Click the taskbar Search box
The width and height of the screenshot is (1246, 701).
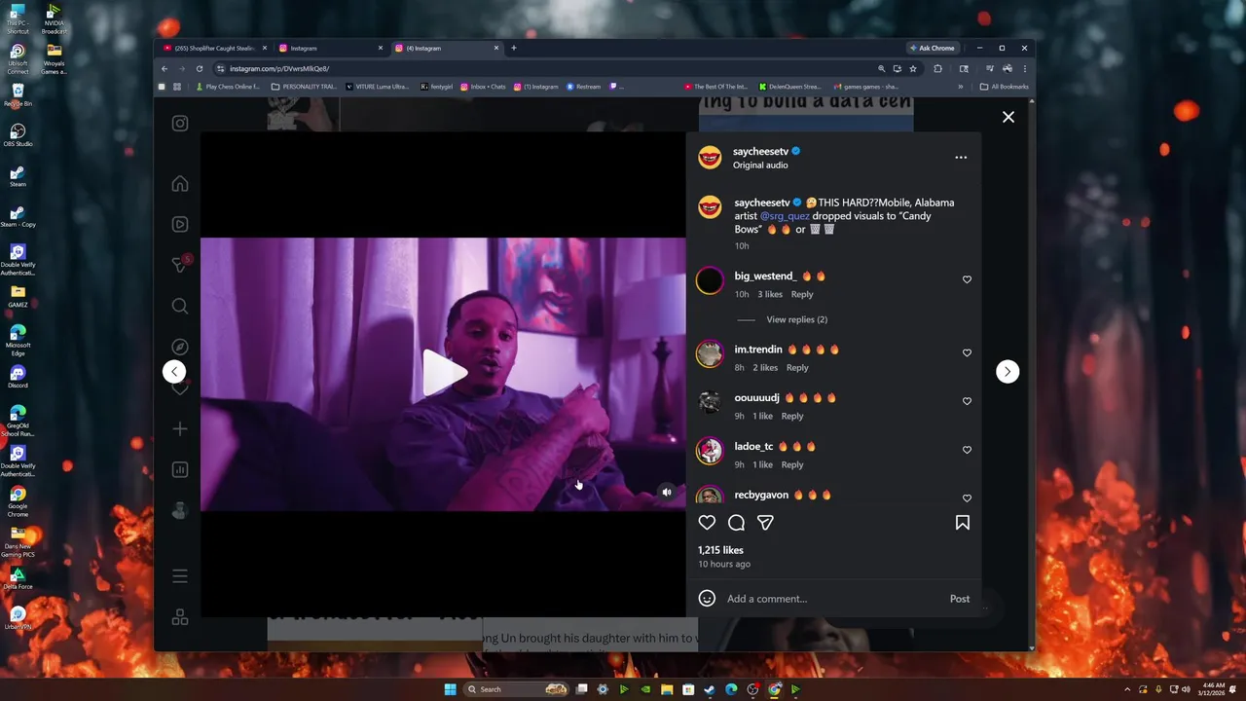tap(516, 689)
